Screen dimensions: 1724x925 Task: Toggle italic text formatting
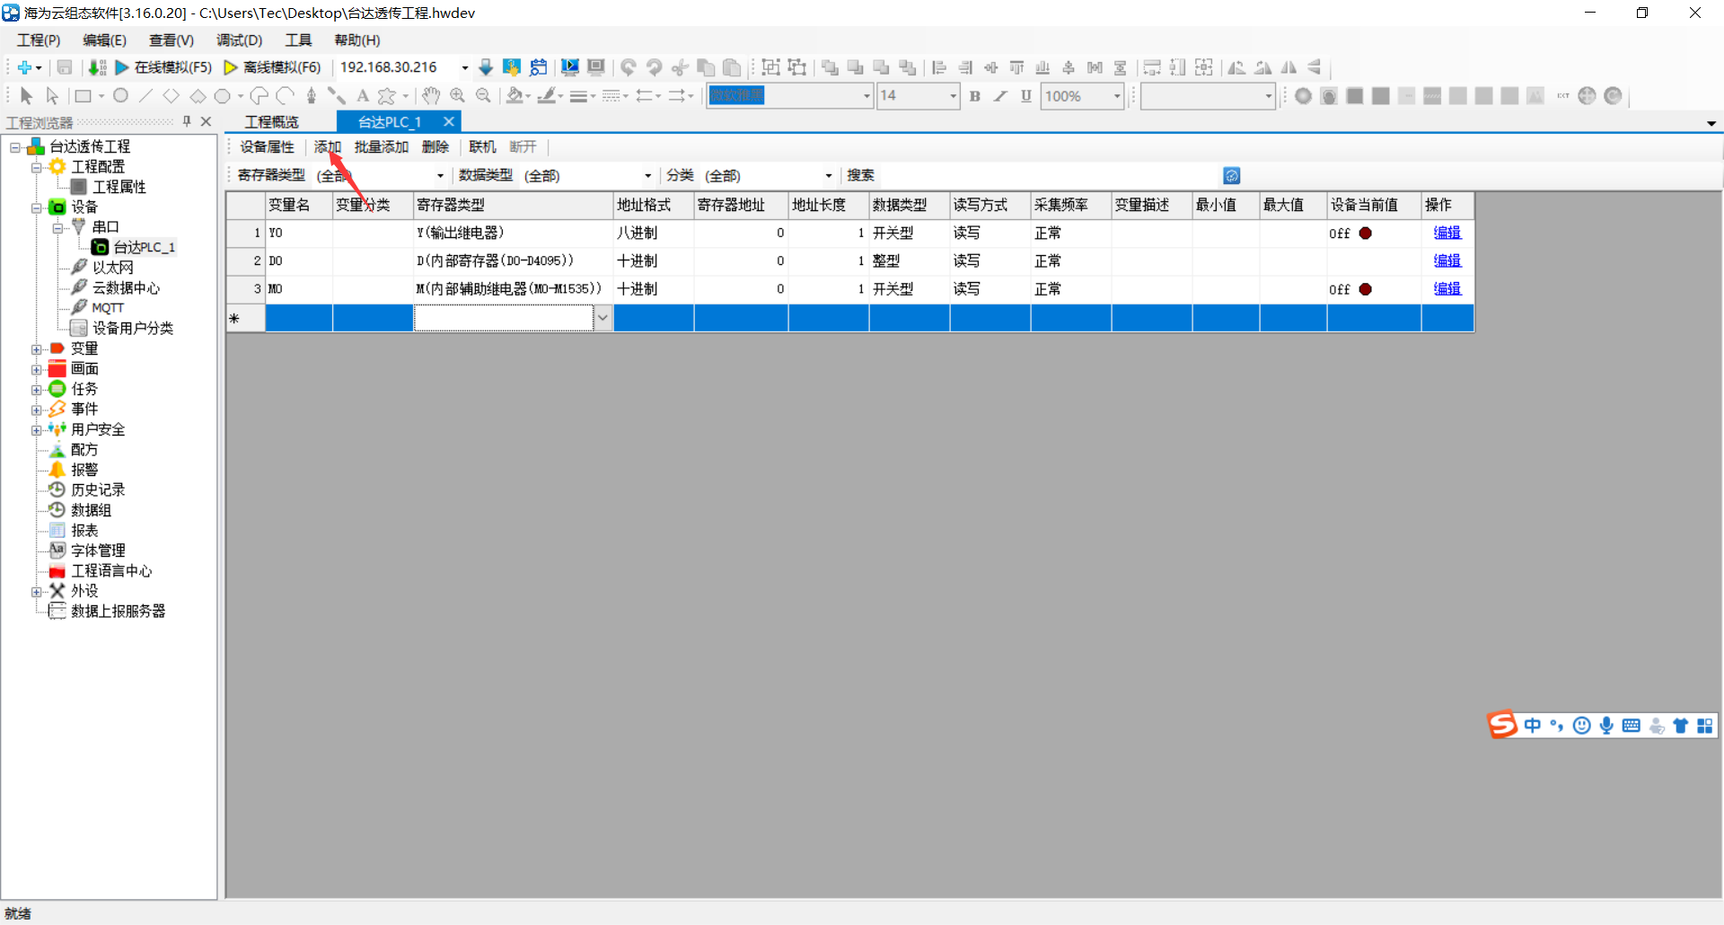[x=1000, y=96]
